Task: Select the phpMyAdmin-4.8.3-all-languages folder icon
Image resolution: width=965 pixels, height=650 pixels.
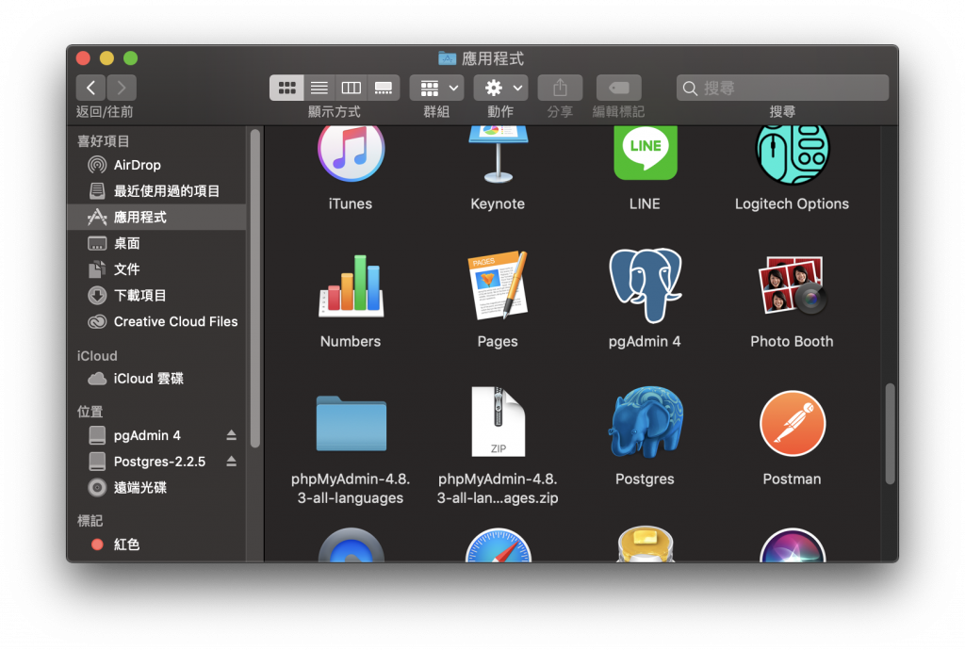Action: click(x=351, y=424)
